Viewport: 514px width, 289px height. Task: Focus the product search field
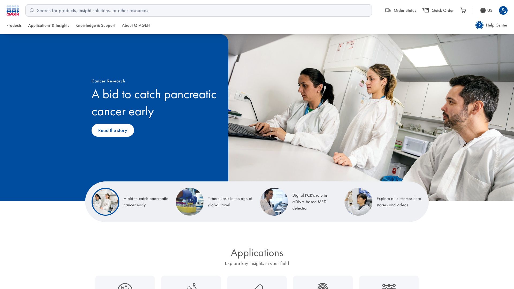pos(198,10)
